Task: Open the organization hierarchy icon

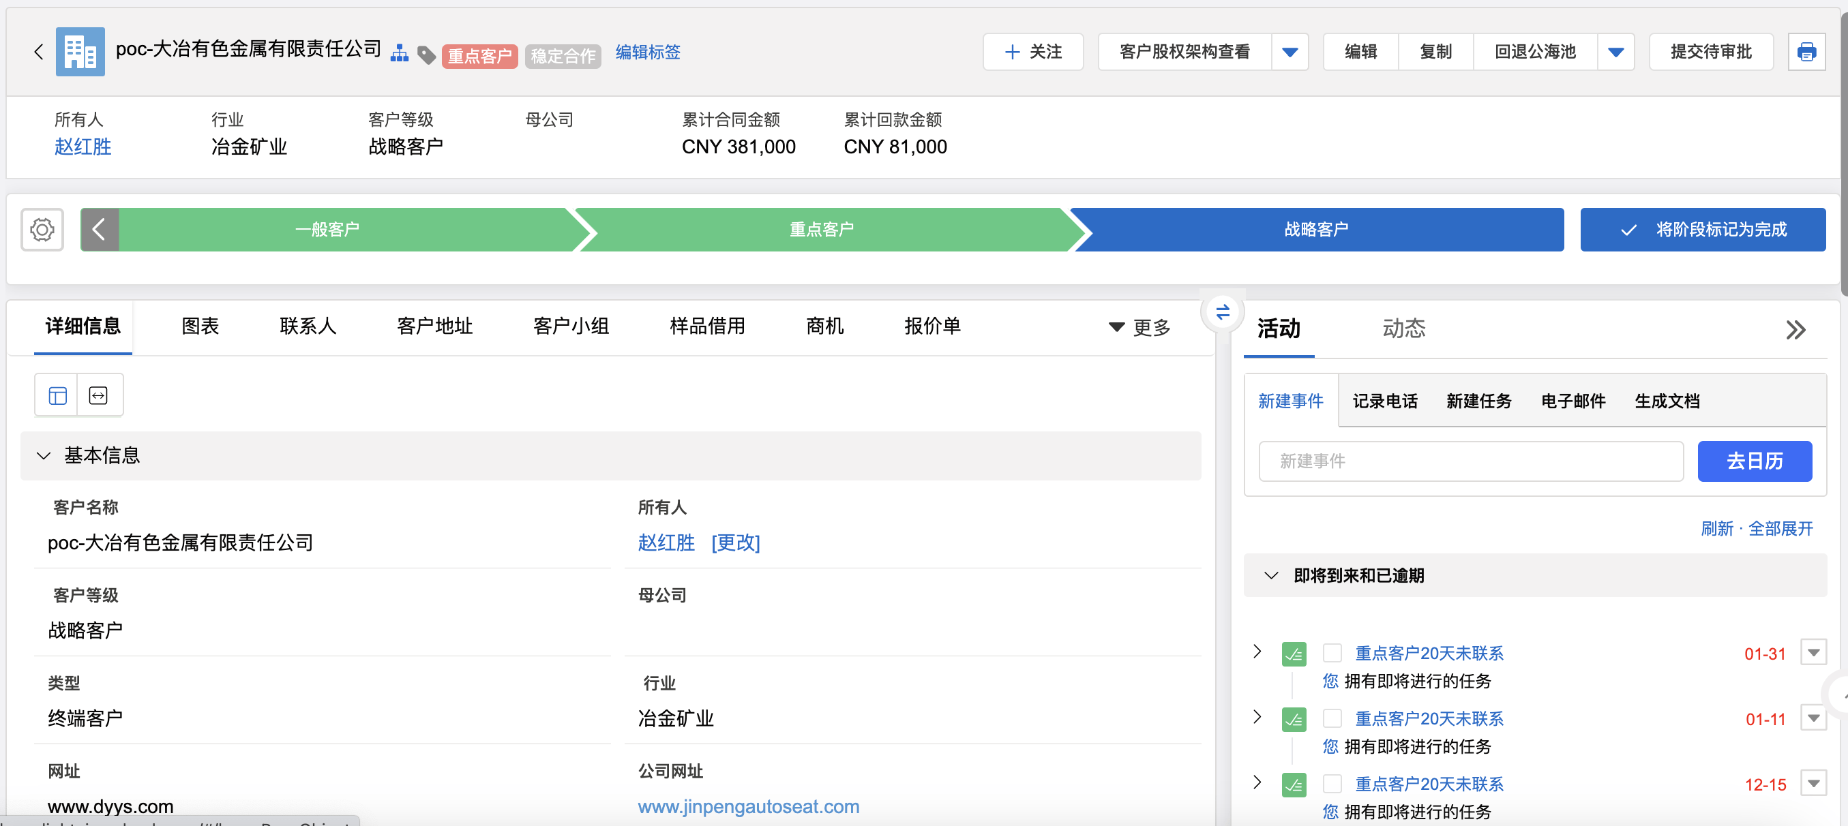Action: [400, 53]
